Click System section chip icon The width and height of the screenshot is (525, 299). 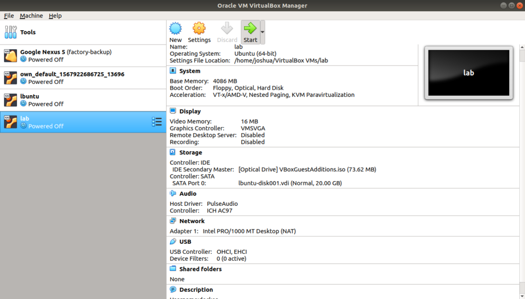[x=173, y=71]
